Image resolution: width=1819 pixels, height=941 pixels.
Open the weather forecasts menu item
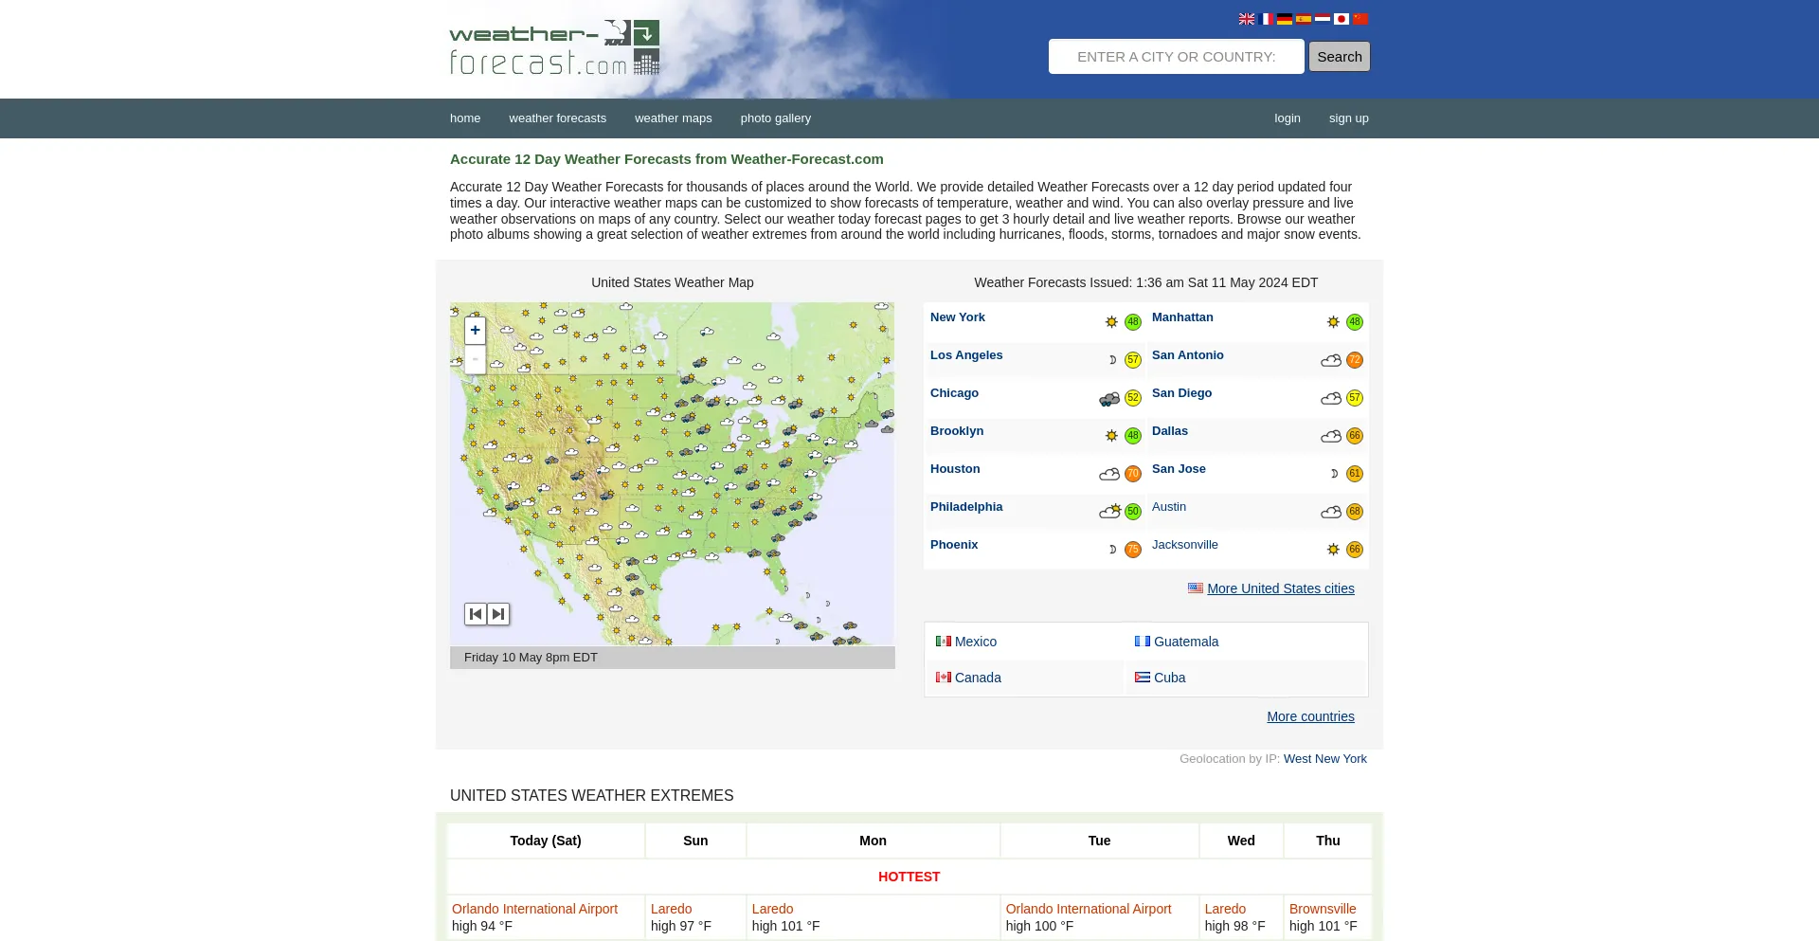(557, 118)
